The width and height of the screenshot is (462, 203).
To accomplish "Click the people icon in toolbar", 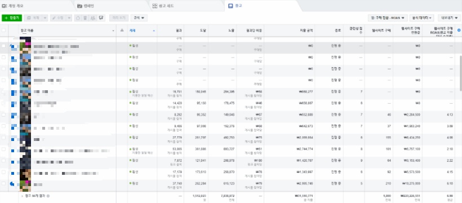I will pyautogui.click(x=93, y=17).
